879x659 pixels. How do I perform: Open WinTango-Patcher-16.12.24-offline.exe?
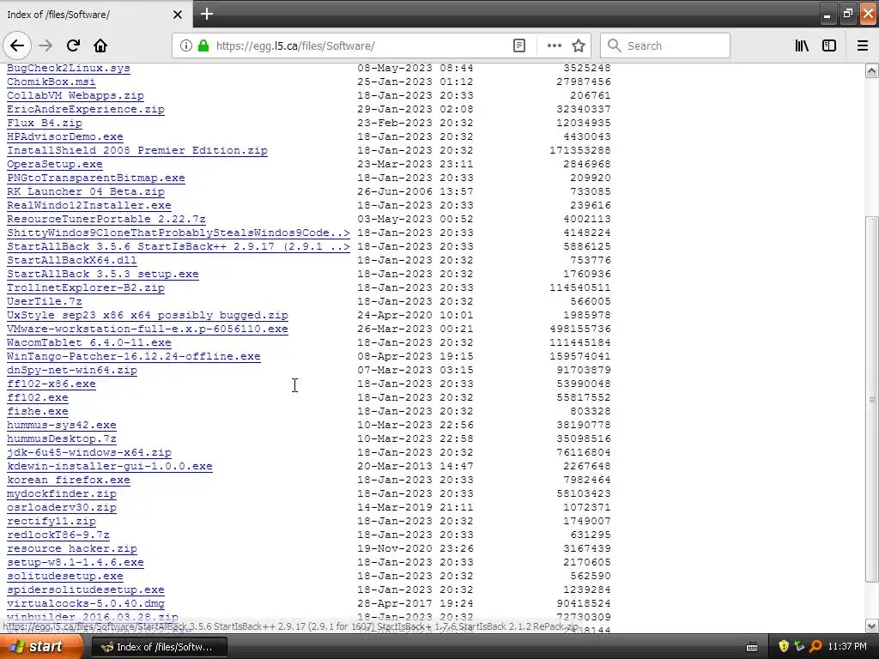(133, 356)
